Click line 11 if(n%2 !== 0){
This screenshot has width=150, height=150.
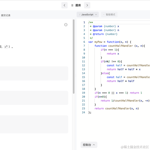pyautogui.click(x=111, y=62)
